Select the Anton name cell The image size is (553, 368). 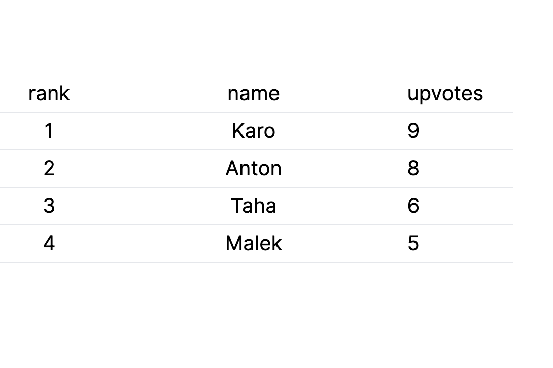(x=254, y=168)
